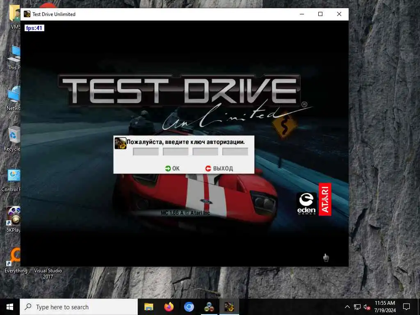
Task: Maximize the Test Drive Unlimited window
Action: click(320, 14)
